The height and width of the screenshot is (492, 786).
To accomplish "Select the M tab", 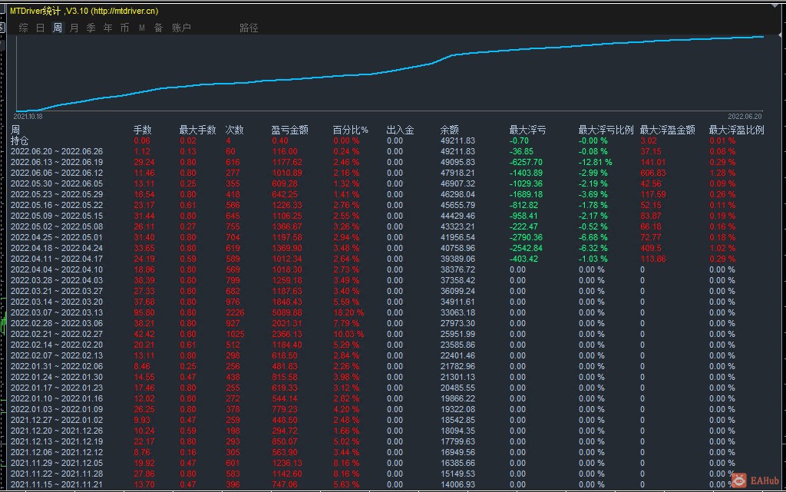I will coord(142,28).
